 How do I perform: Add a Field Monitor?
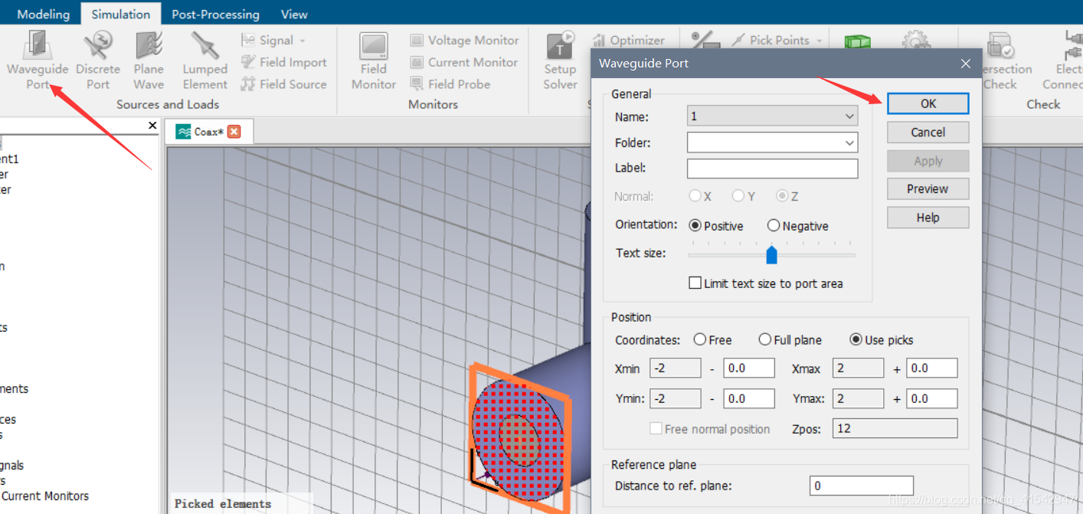(x=374, y=61)
